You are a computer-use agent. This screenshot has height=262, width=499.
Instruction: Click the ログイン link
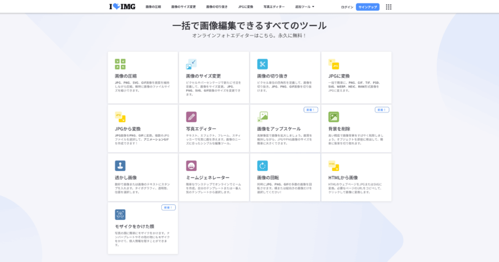point(347,7)
